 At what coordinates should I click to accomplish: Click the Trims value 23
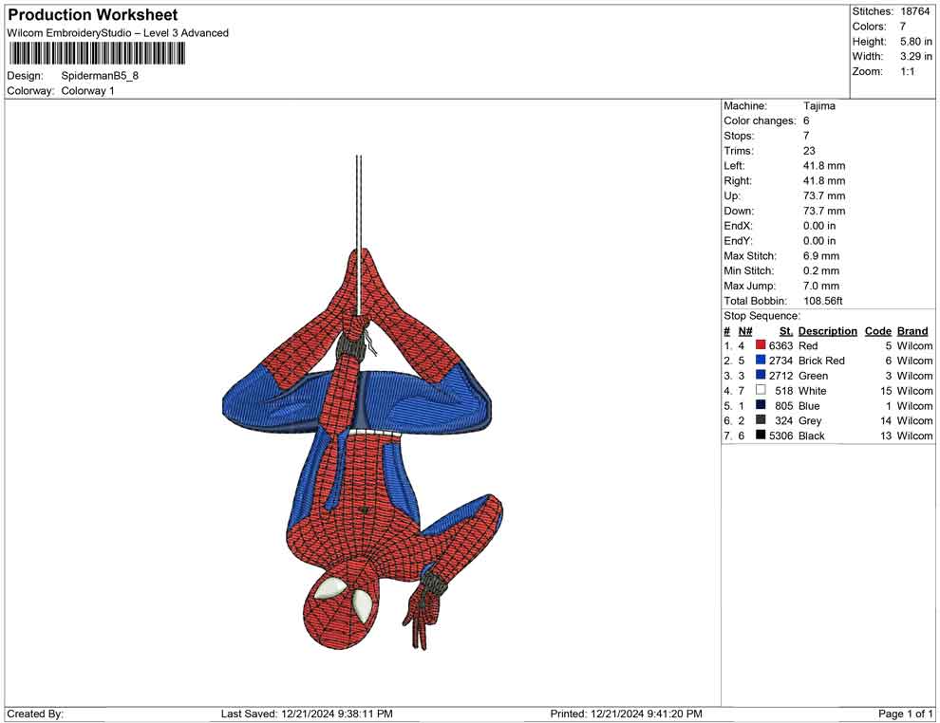(809, 151)
